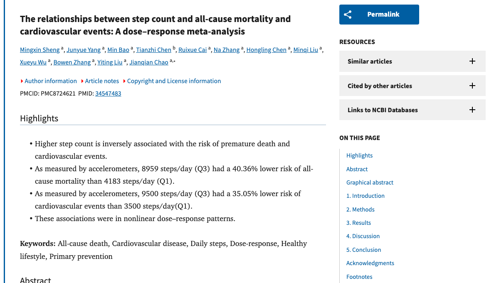Image resolution: width=499 pixels, height=283 pixels.
Task: Click the plus icon on Cited by other articles
Action: [x=472, y=86]
